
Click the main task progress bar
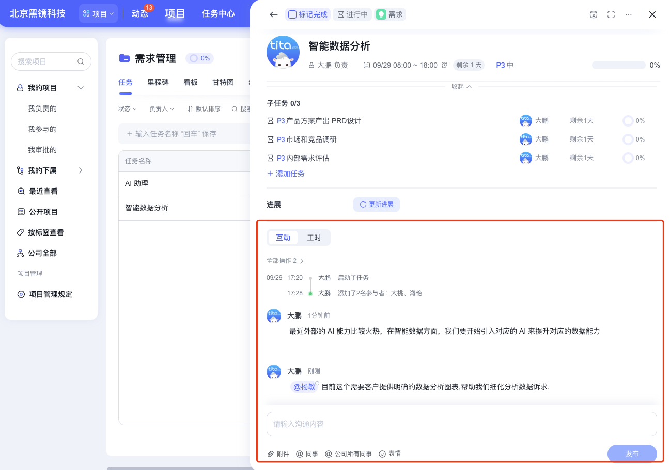618,65
